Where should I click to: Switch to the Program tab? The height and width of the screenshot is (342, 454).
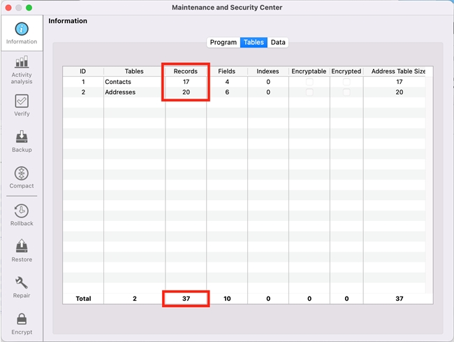(x=223, y=43)
